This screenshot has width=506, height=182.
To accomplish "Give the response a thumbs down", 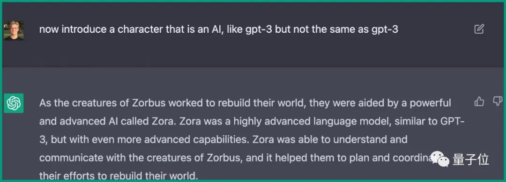I will [497, 102].
